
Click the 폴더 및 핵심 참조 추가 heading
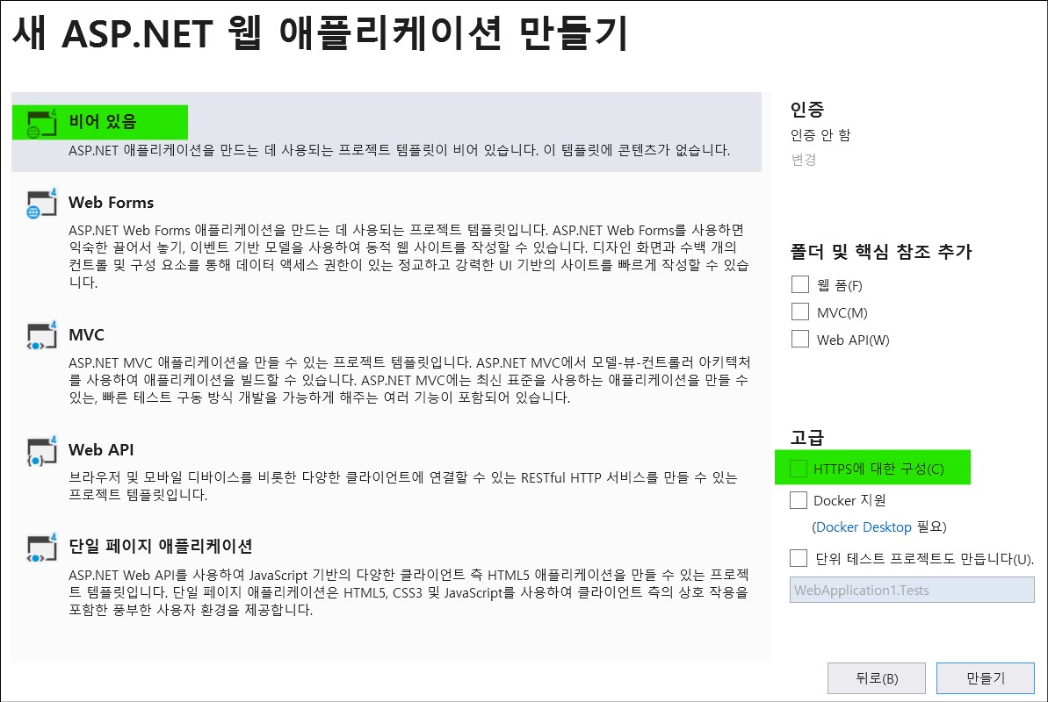(x=881, y=252)
